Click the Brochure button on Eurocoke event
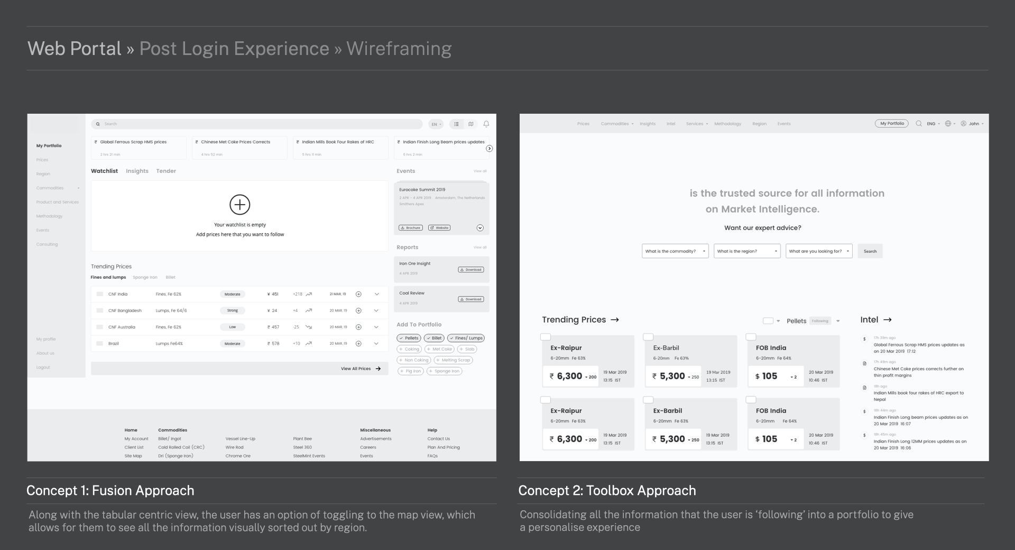 point(410,228)
